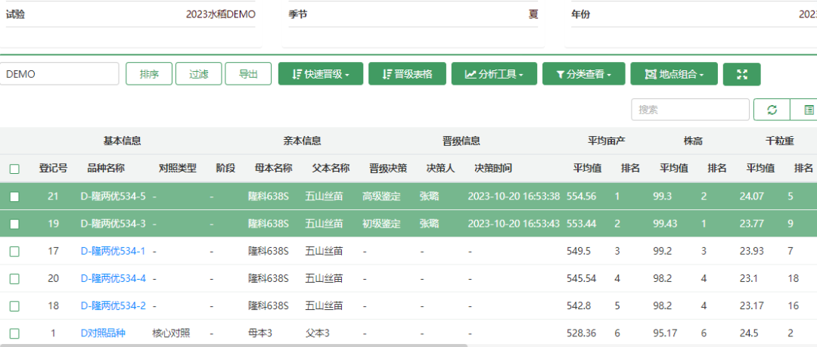Click the 95.17 plant height value
This screenshot has height=347, width=817.
pyautogui.click(x=666, y=333)
